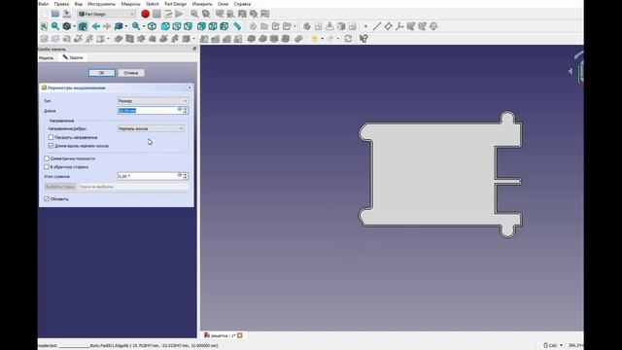Toggle the 'Показать направление' checkbox
This screenshot has height=350, width=622.
tap(51, 137)
